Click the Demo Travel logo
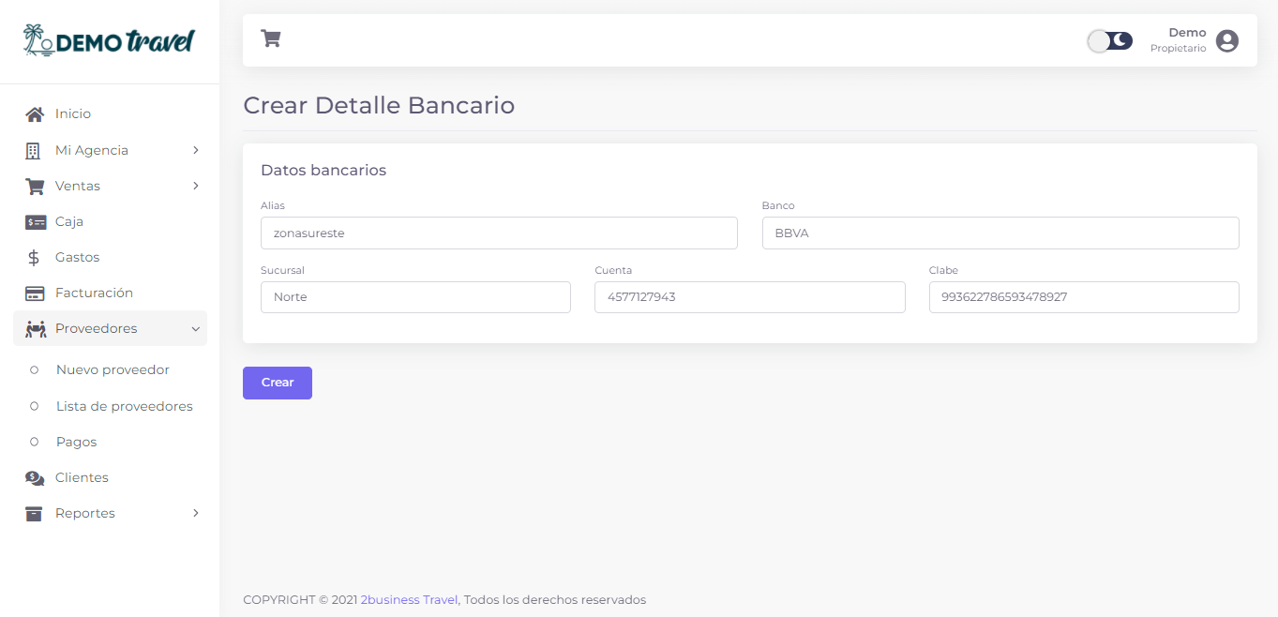1278x617 pixels. (109, 40)
